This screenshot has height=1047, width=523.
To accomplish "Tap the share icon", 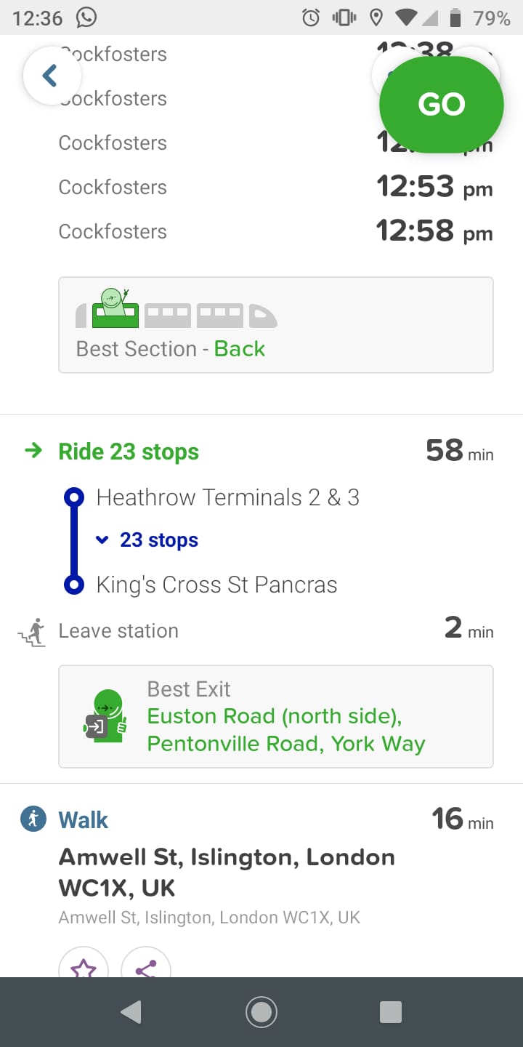I will [146, 966].
